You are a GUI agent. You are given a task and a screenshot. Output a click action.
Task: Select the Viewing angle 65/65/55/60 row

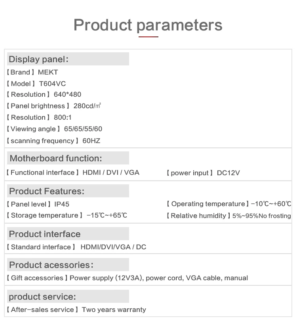[x=54, y=129]
